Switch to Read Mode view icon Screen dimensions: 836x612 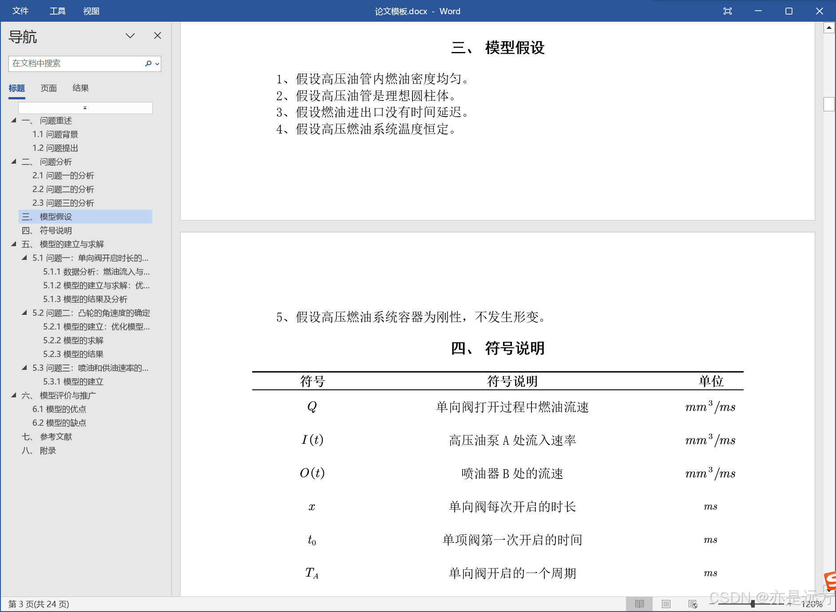639,604
